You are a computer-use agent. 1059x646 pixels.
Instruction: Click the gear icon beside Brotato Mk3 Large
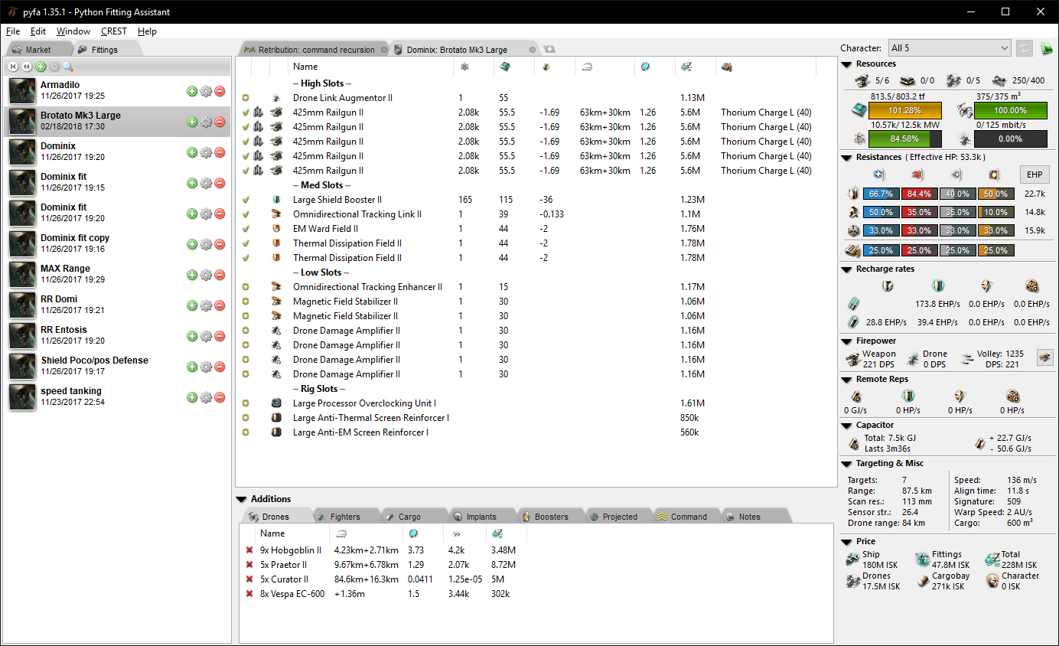[206, 122]
